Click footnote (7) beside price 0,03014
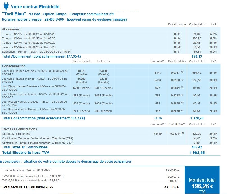Image resolution: width=227 pixels, height=194 pixels. 182,133
